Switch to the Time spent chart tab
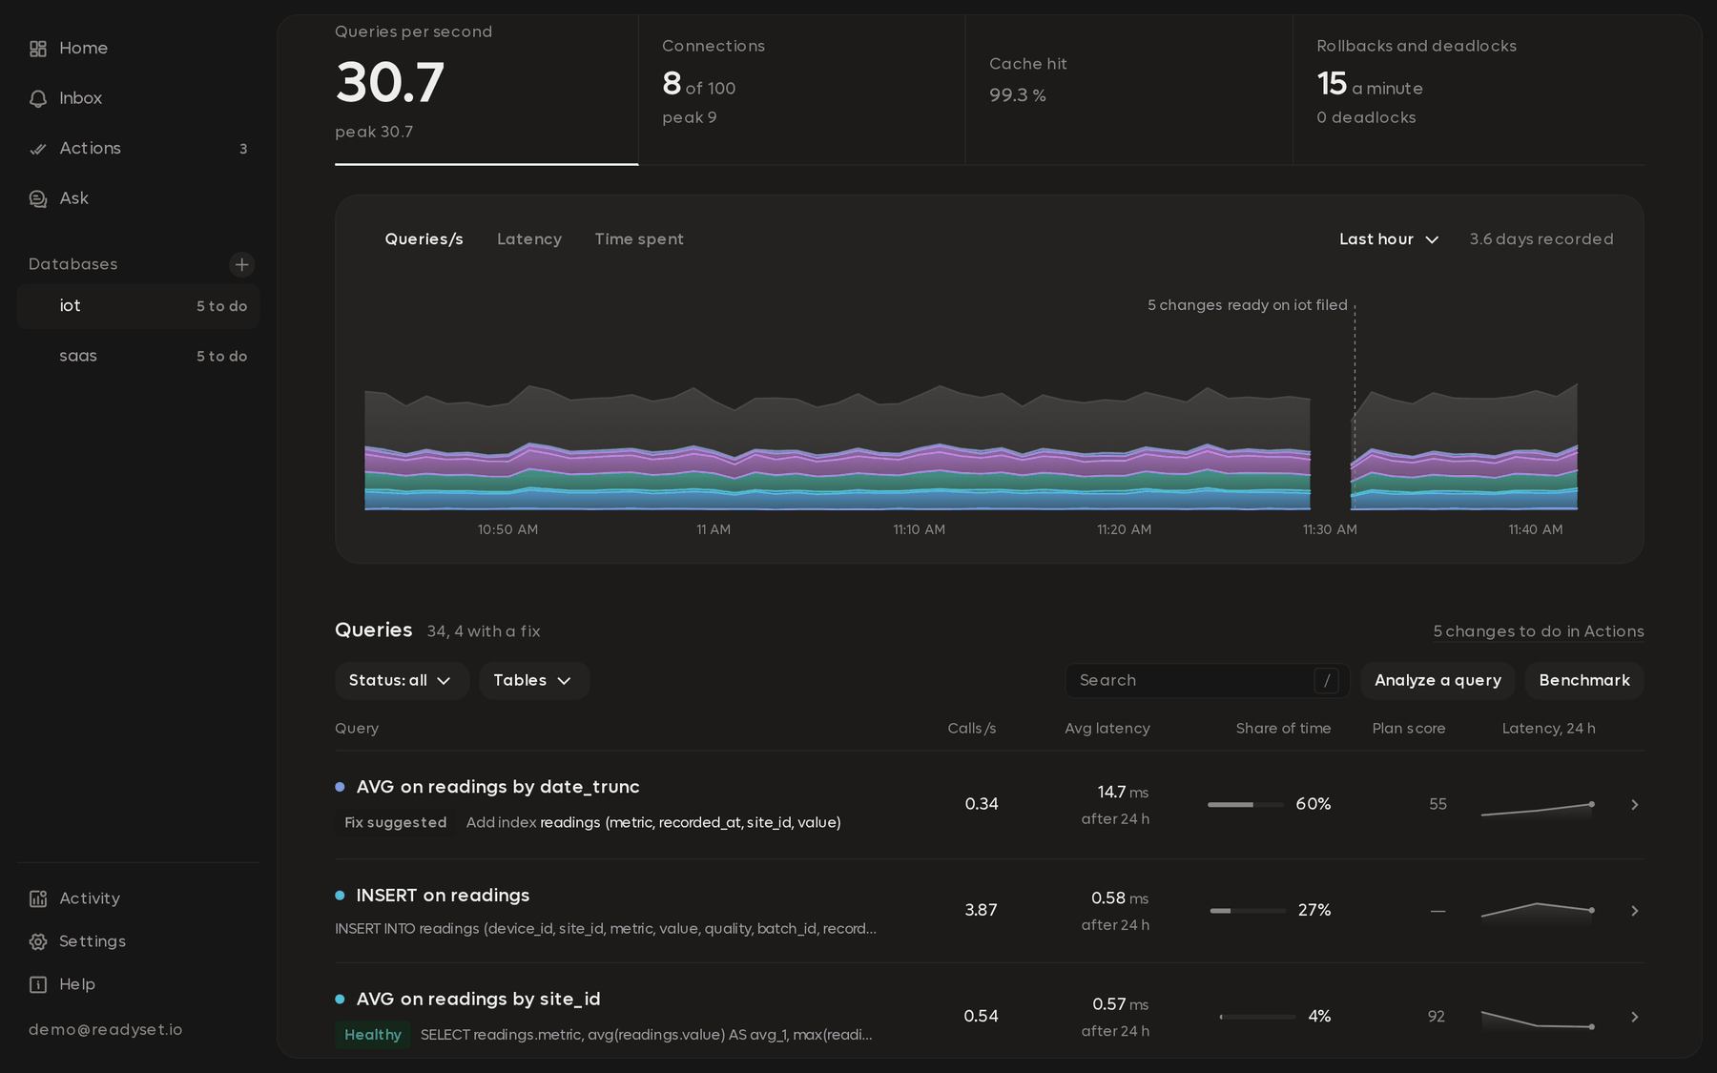The height and width of the screenshot is (1073, 1717). coord(639,239)
